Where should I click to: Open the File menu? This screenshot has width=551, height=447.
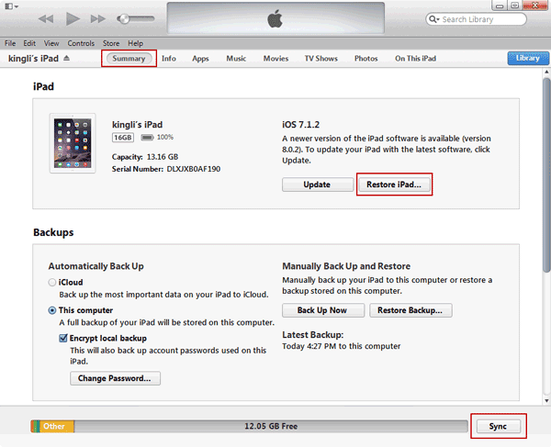tap(10, 43)
